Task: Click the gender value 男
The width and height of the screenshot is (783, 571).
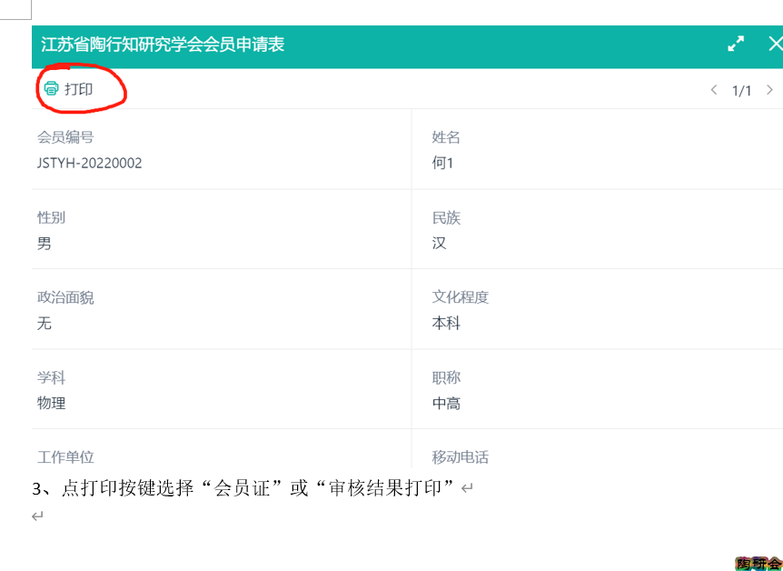Action: click(44, 244)
